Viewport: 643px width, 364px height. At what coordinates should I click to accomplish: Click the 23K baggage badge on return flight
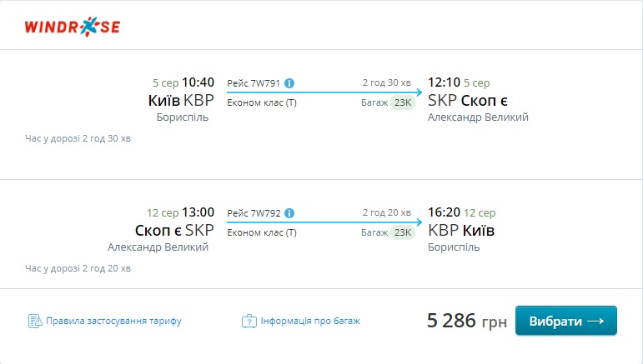click(x=404, y=232)
